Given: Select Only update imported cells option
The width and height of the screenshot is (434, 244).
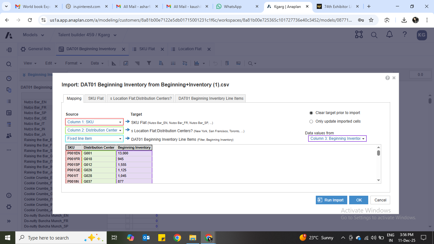Looking at the screenshot, I should pyautogui.click(x=311, y=121).
